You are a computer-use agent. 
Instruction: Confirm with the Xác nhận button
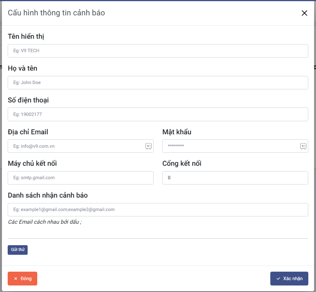[289, 279]
